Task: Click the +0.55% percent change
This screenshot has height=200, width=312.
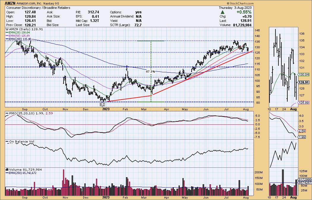Action: [x=244, y=12]
